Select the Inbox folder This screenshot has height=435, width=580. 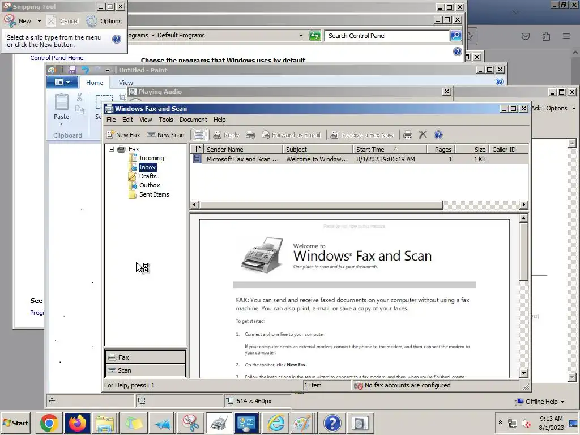[x=147, y=167]
